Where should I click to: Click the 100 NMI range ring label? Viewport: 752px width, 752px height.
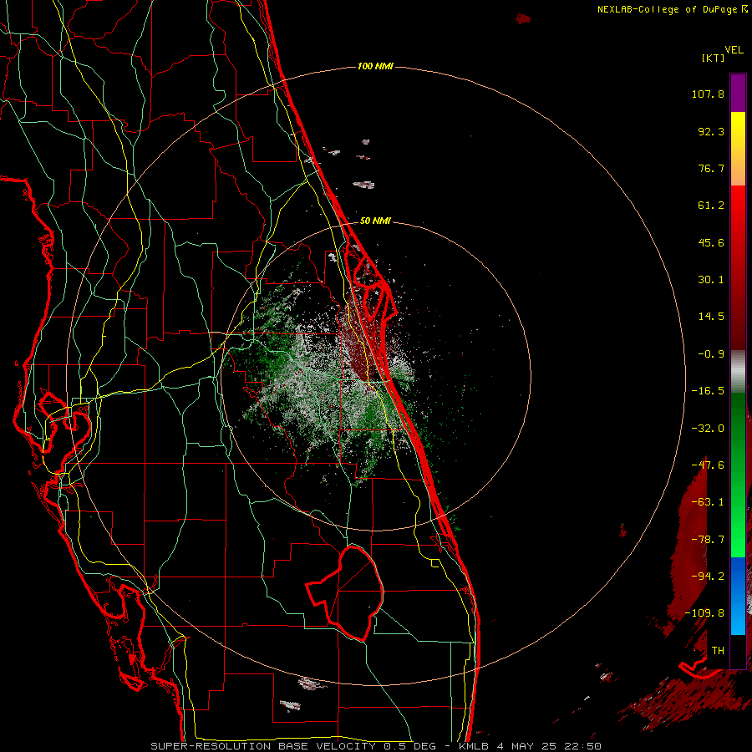click(x=375, y=66)
